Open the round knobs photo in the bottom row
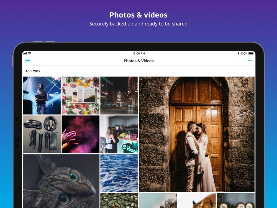This screenshot has width=277, height=208. click(236, 201)
